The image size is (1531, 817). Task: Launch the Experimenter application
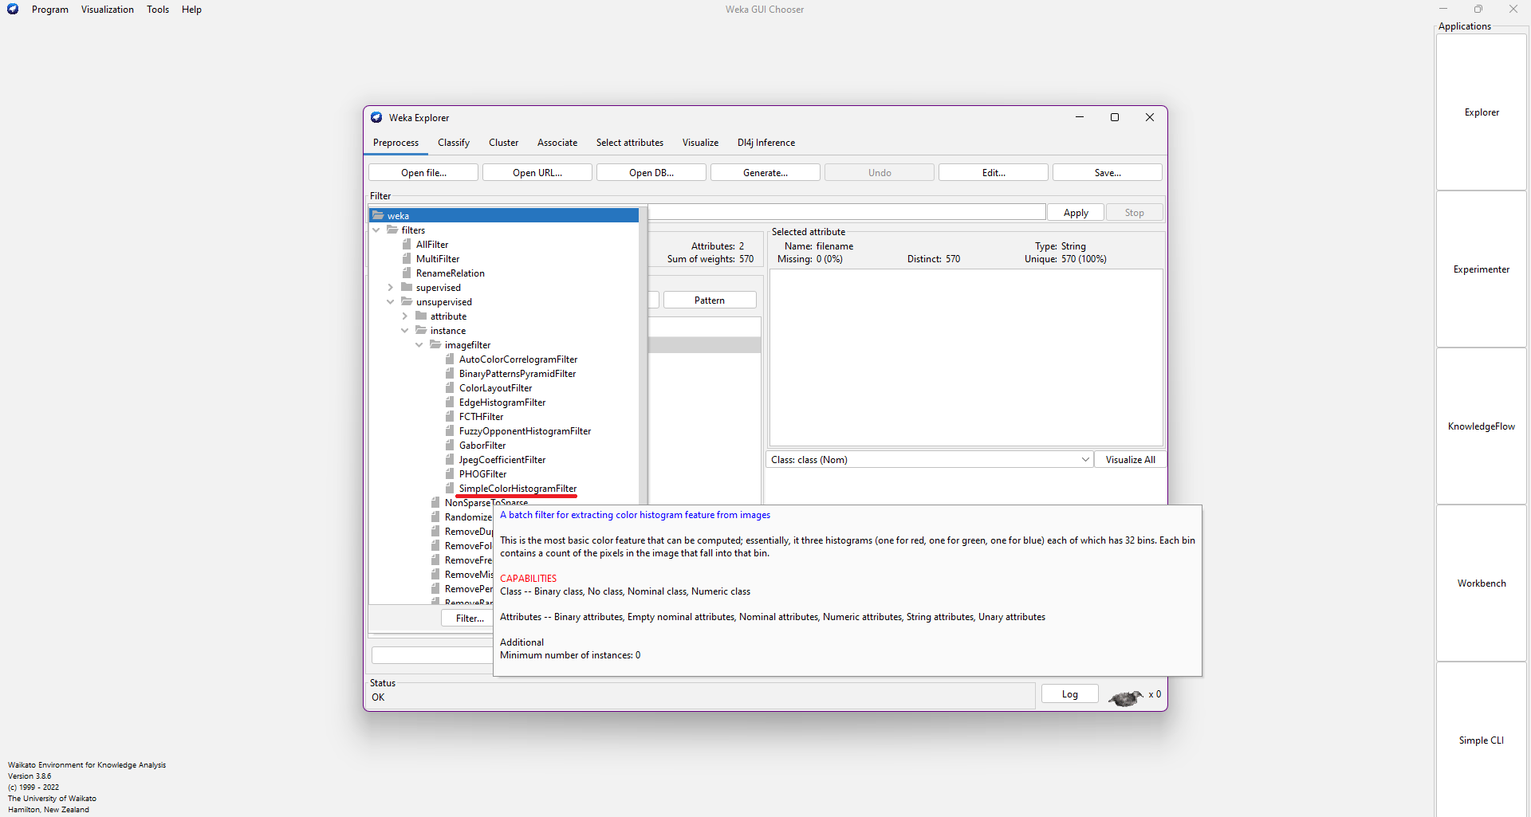1481,269
